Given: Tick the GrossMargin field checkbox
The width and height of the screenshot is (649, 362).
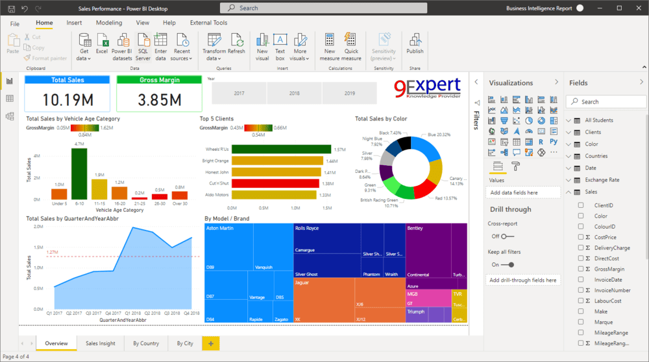Looking at the screenshot, I should coord(581,269).
